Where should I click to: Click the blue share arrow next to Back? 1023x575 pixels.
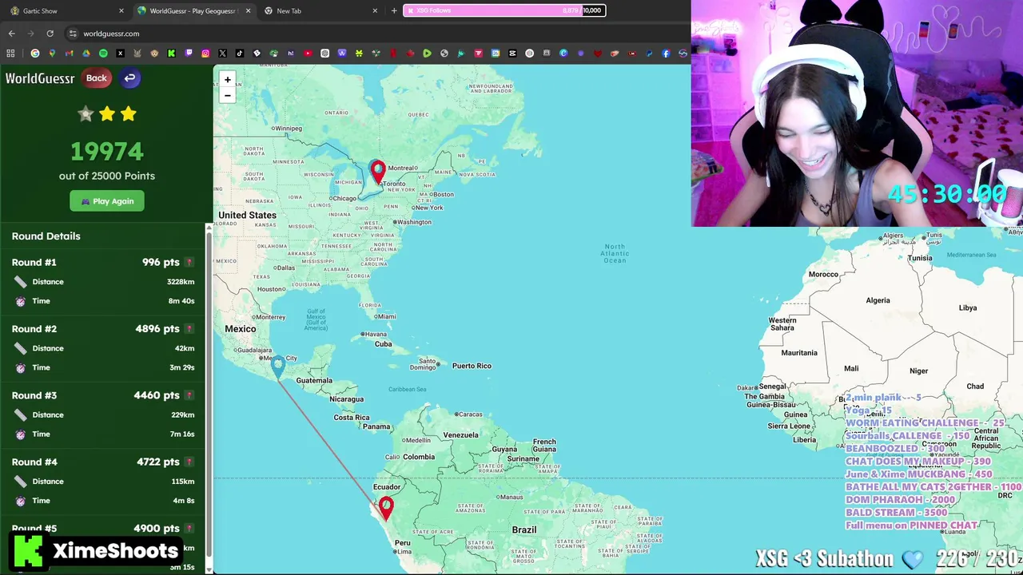point(129,77)
